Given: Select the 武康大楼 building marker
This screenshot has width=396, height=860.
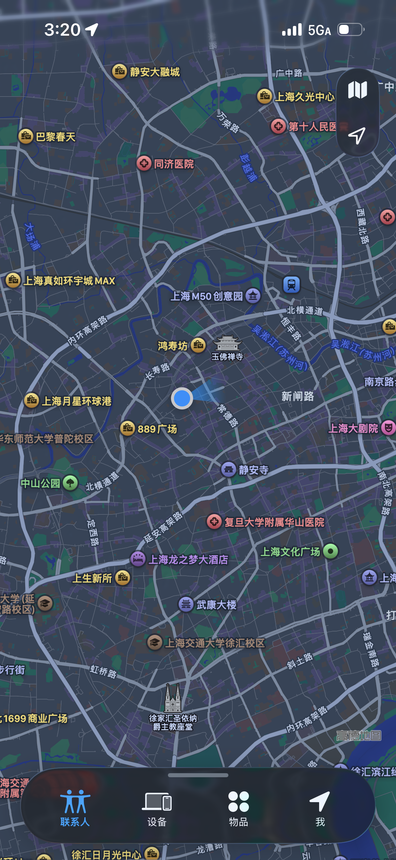Looking at the screenshot, I should coord(186,605).
